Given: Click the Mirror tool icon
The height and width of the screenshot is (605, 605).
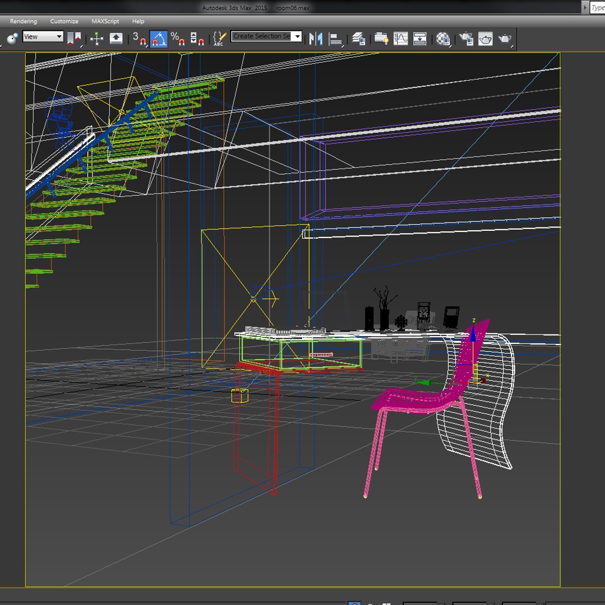Looking at the screenshot, I should (315, 39).
